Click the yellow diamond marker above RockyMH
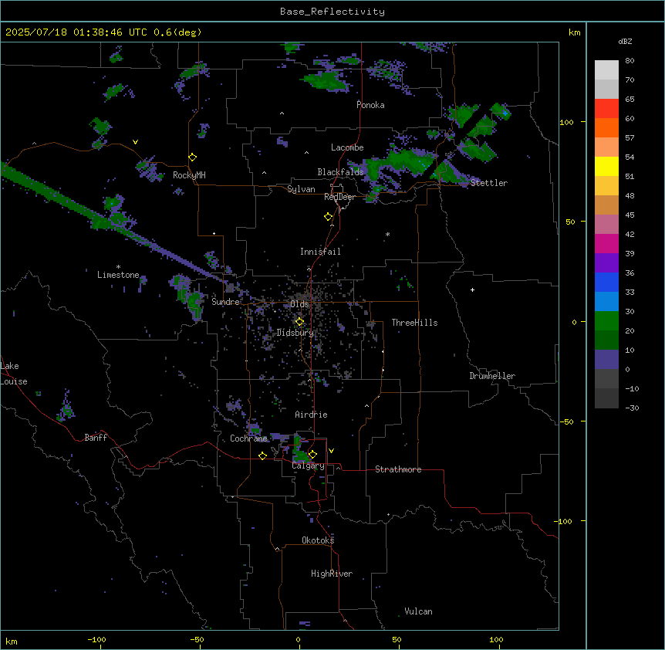 [193, 157]
